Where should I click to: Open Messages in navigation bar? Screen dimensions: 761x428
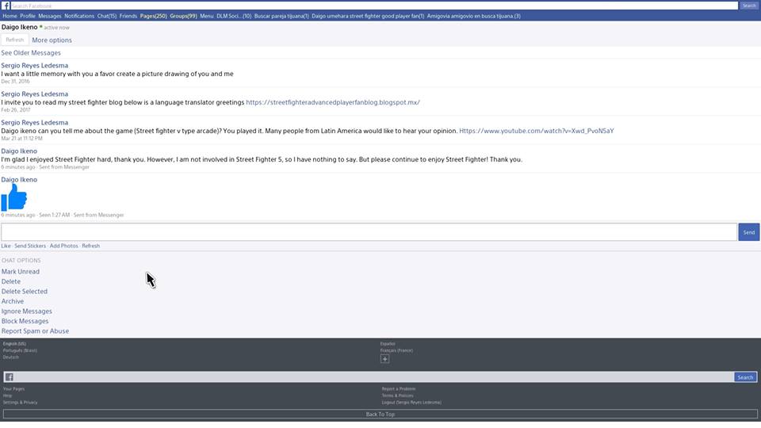49,16
